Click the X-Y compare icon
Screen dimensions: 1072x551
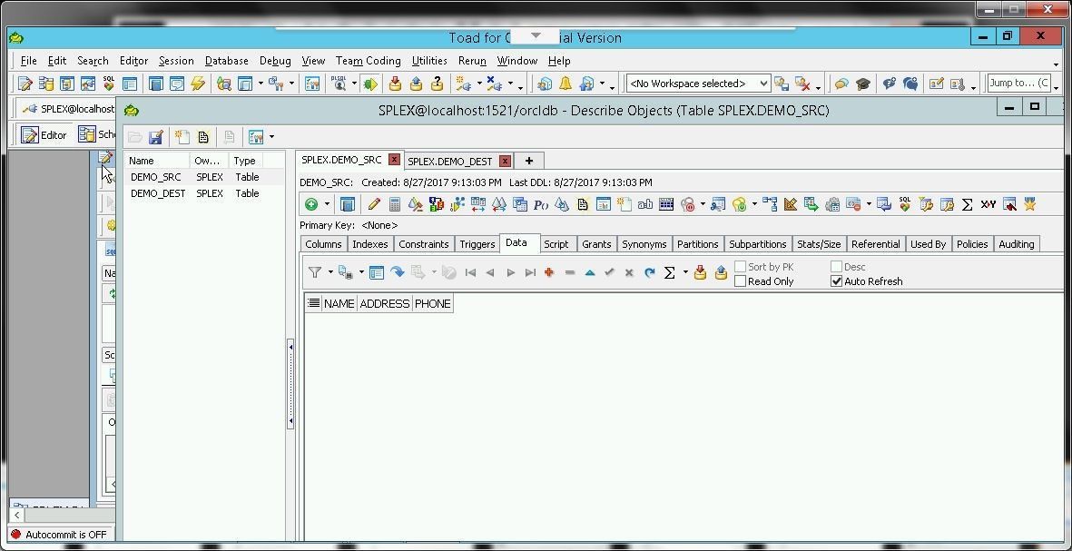tap(988, 203)
